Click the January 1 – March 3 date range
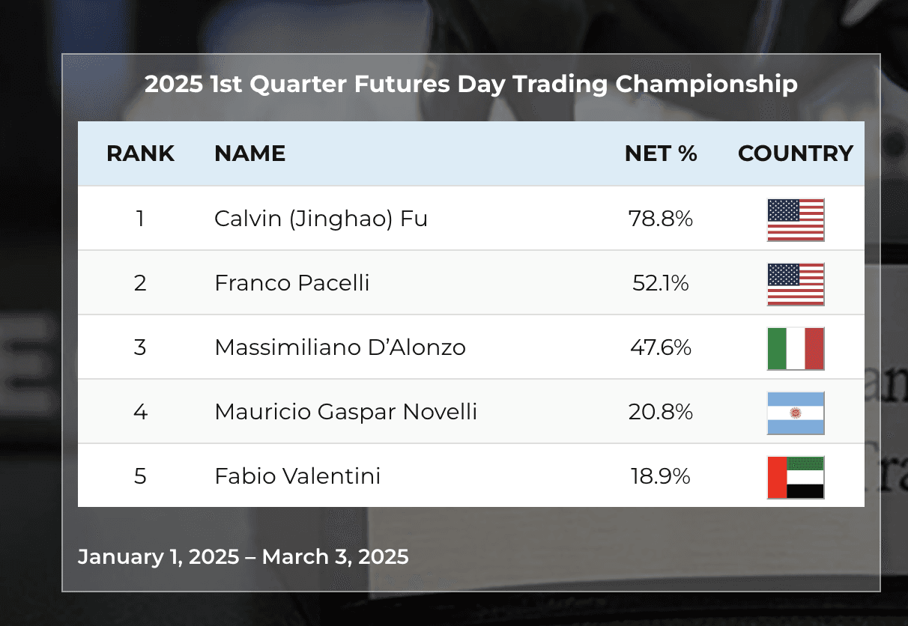 click(243, 557)
